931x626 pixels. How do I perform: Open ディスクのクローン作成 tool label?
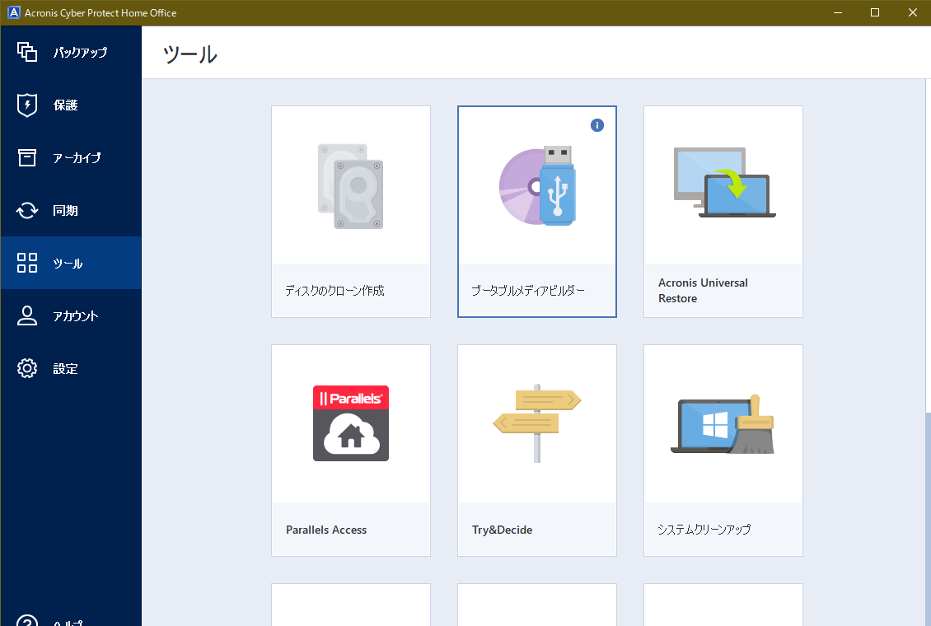(335, 290)
